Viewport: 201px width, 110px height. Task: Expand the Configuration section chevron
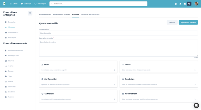tap(115, 85)
